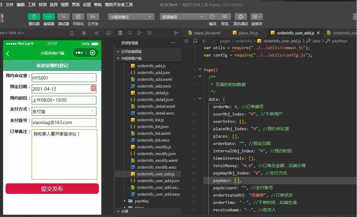Open the explorer file list icon
357x217 pixels.
pos(120,33)
